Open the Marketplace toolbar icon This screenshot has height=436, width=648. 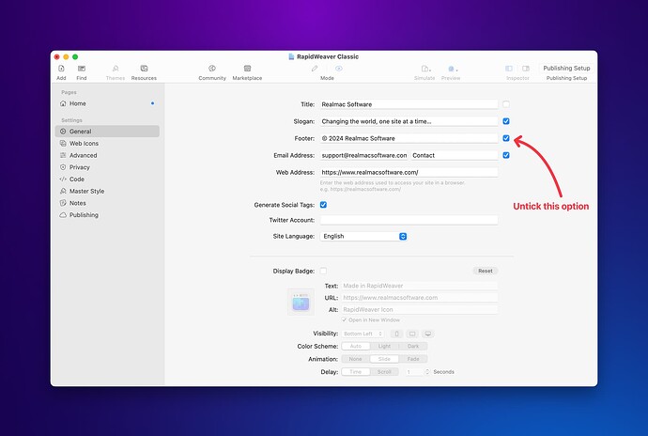247,69
